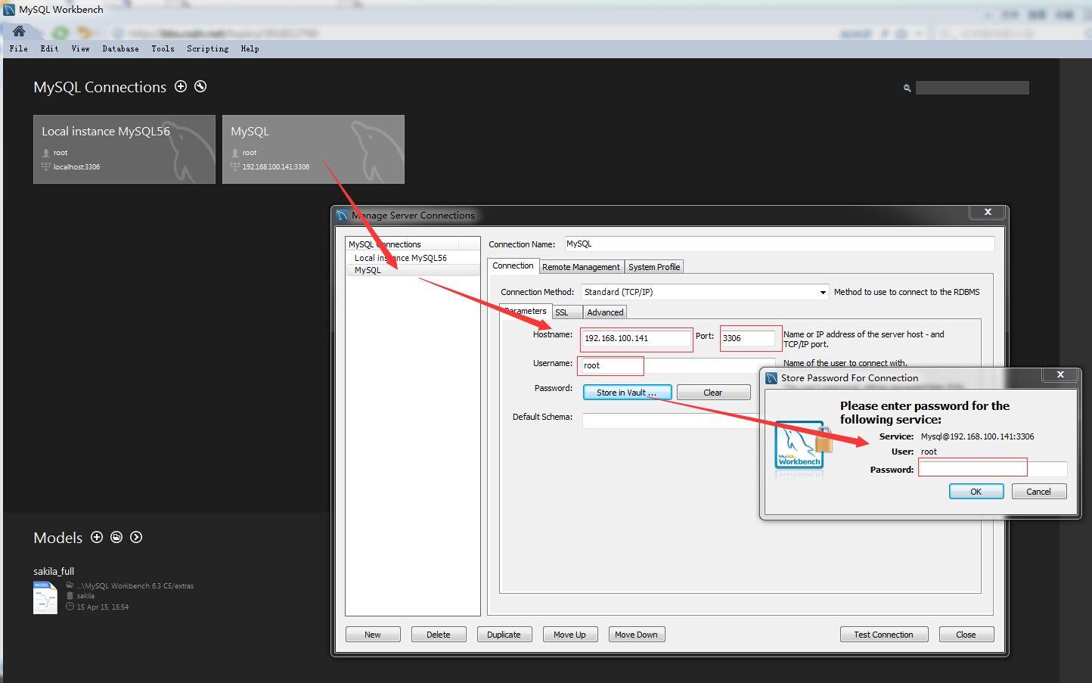This screenshot has height=683, width=1092.
Task: Click OK in Store Password dialog
Action: (x=976, y=492)
